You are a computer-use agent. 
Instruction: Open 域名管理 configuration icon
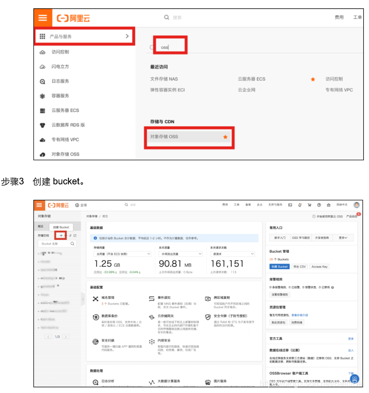pyautogui.click(x=96, y=299)
